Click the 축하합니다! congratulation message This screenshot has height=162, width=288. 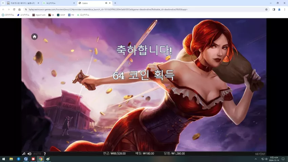click(x=144, y=50)
